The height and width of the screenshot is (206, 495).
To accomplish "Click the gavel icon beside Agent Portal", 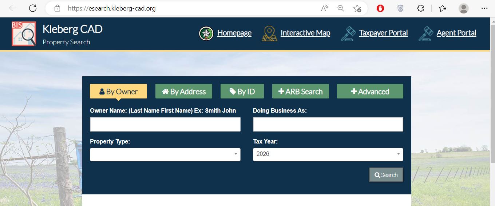I will [425, 33].
